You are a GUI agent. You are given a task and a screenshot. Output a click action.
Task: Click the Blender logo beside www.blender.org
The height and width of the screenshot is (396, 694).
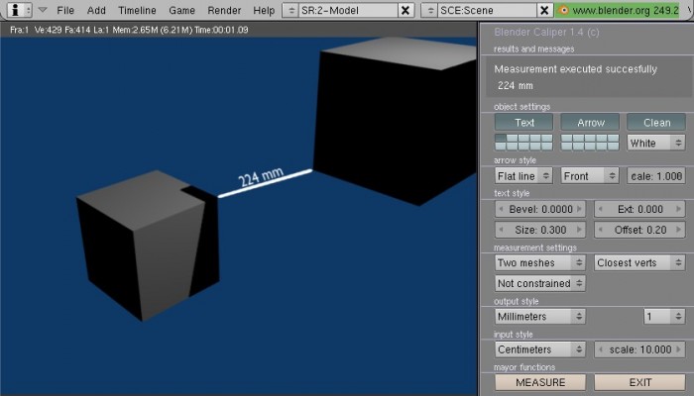click(563, 10)
